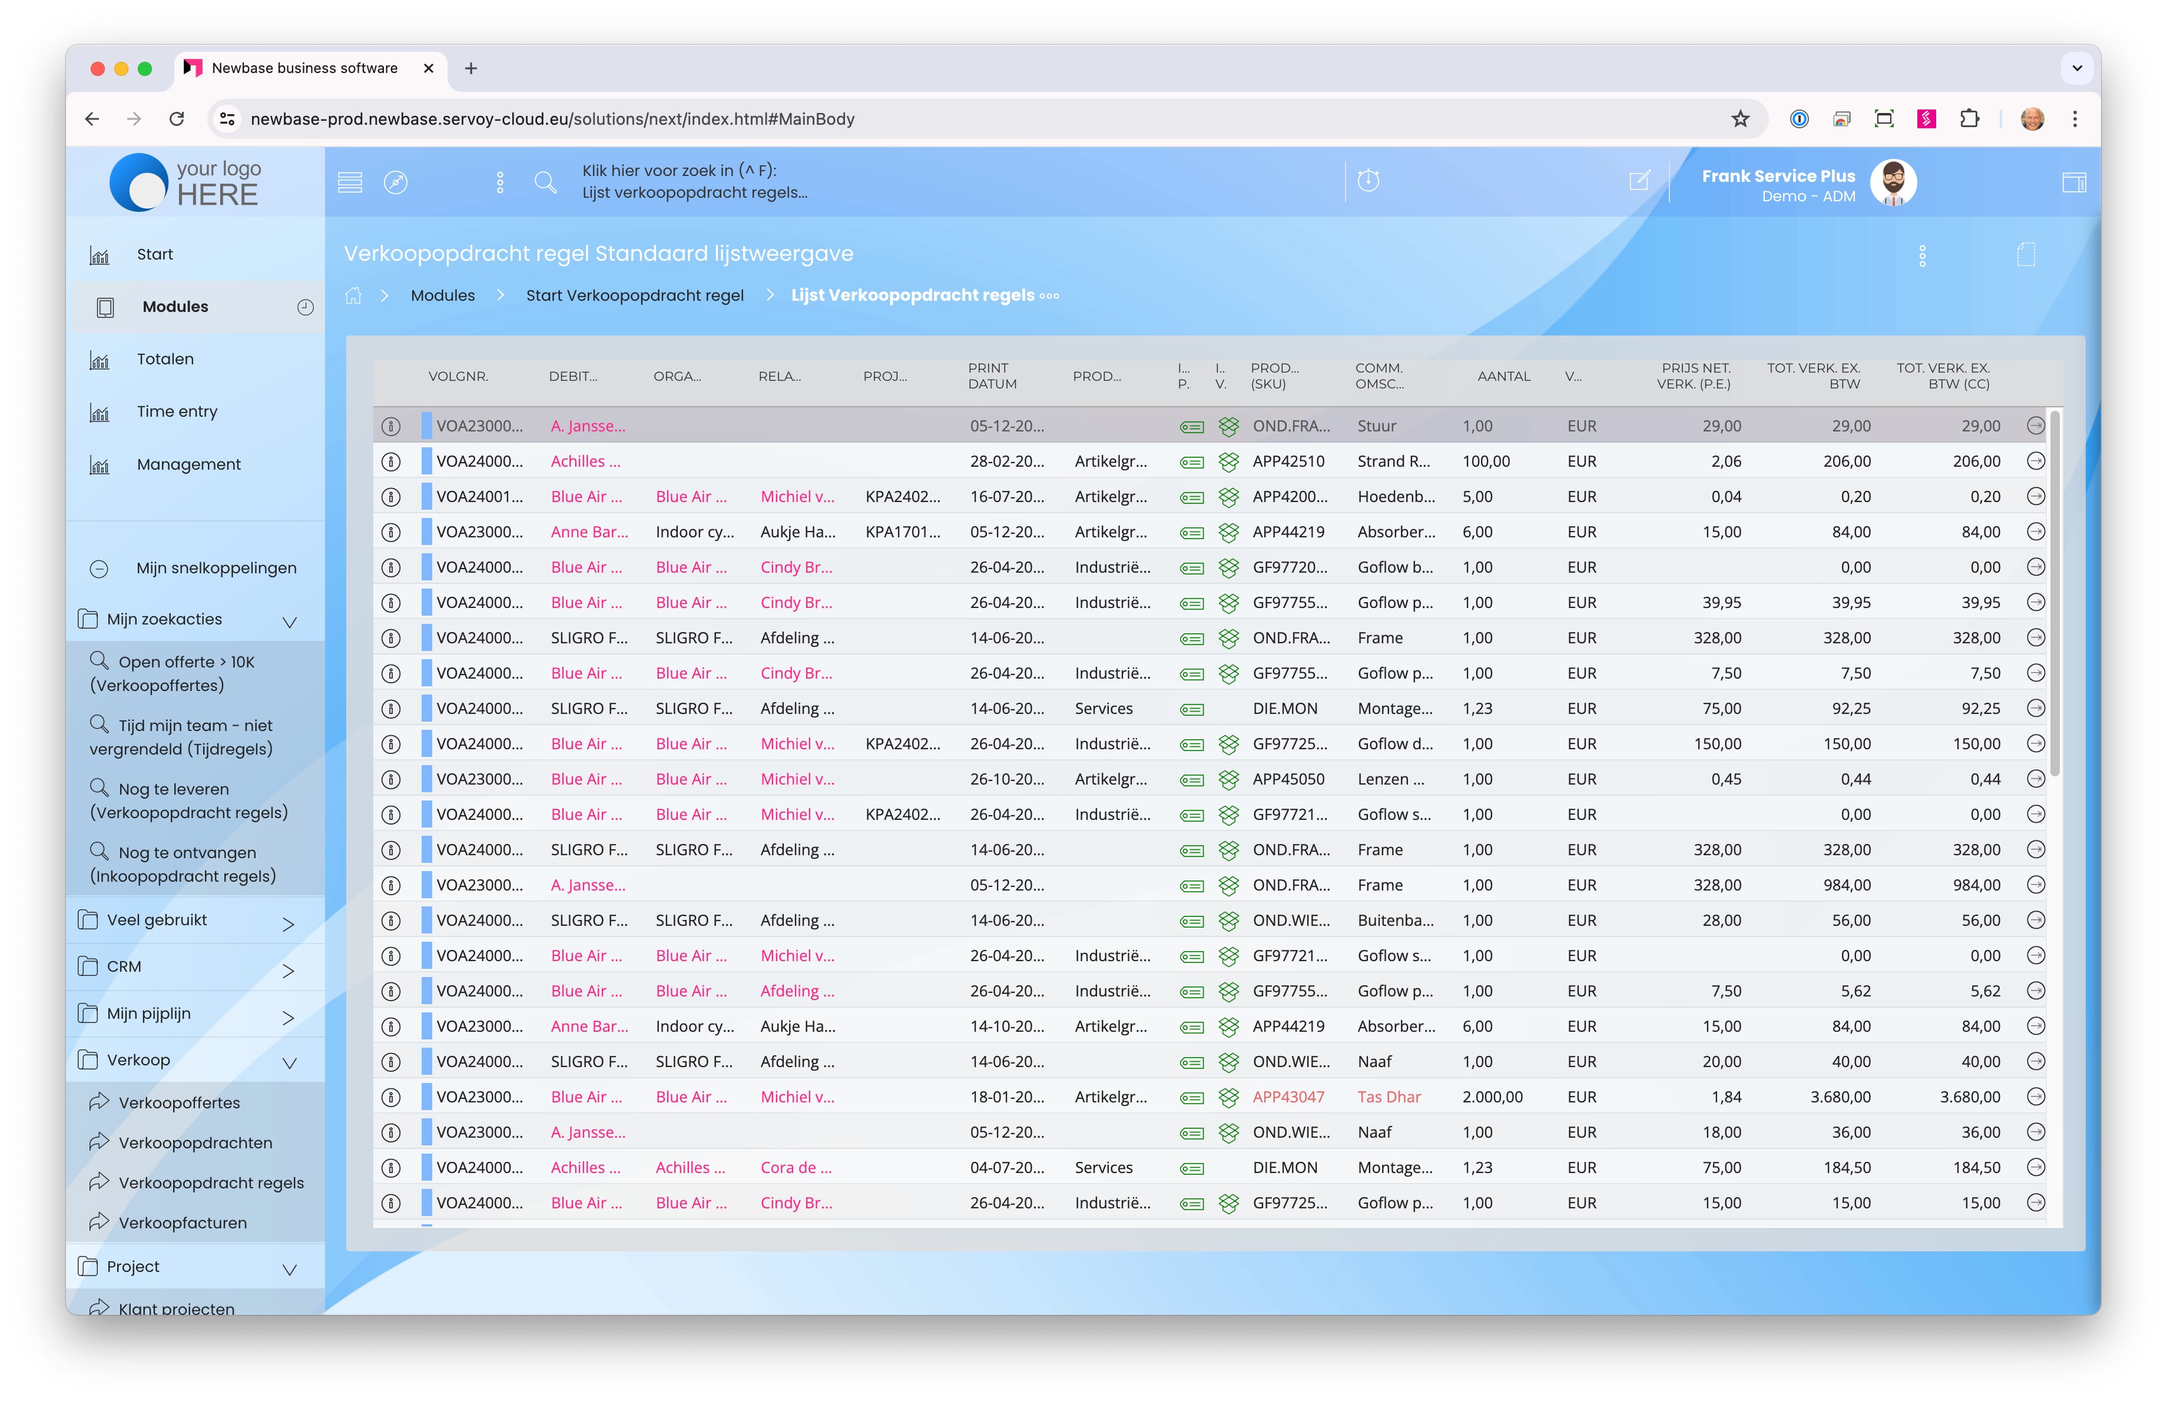Click the edit note pencil icon
The height and width of the screenshot is (1402, 2167).
(x=1639, y=180)
